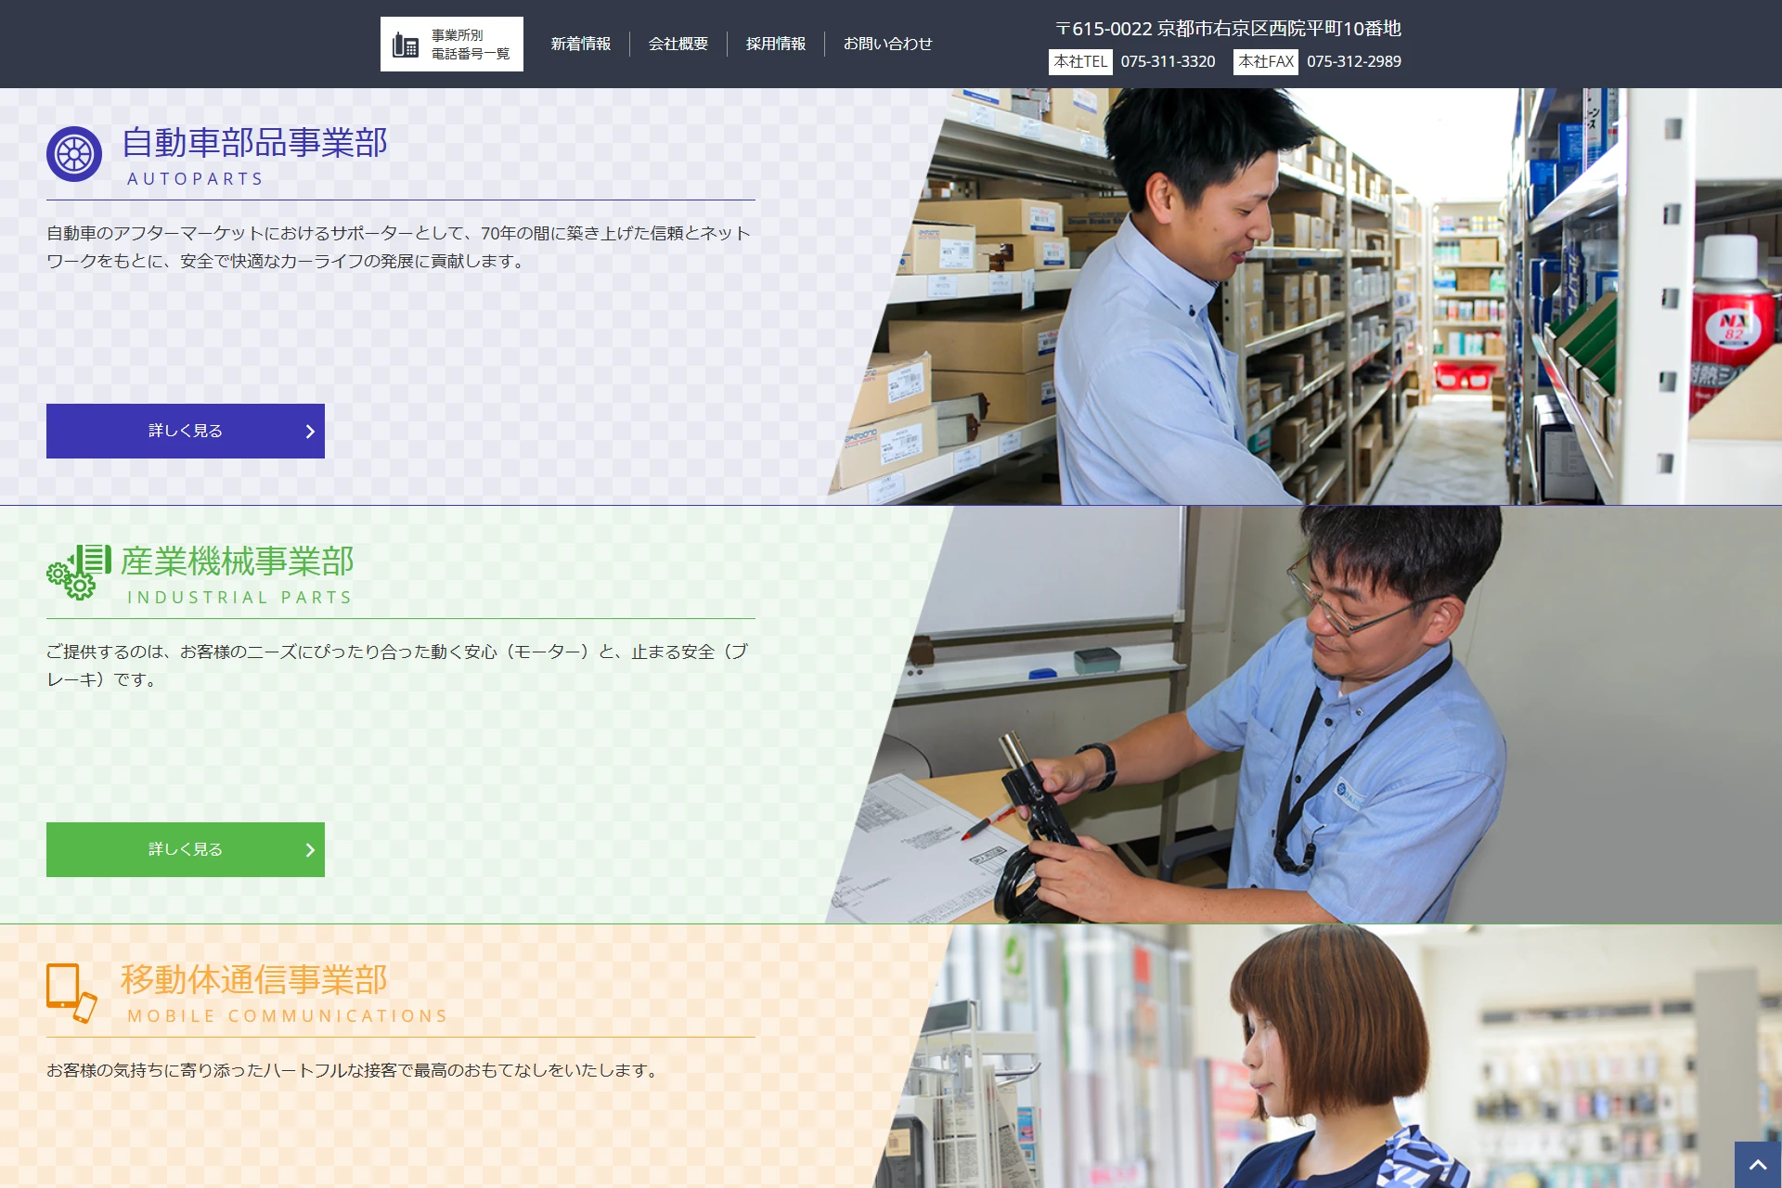Go to 会社概要 page

678,44
